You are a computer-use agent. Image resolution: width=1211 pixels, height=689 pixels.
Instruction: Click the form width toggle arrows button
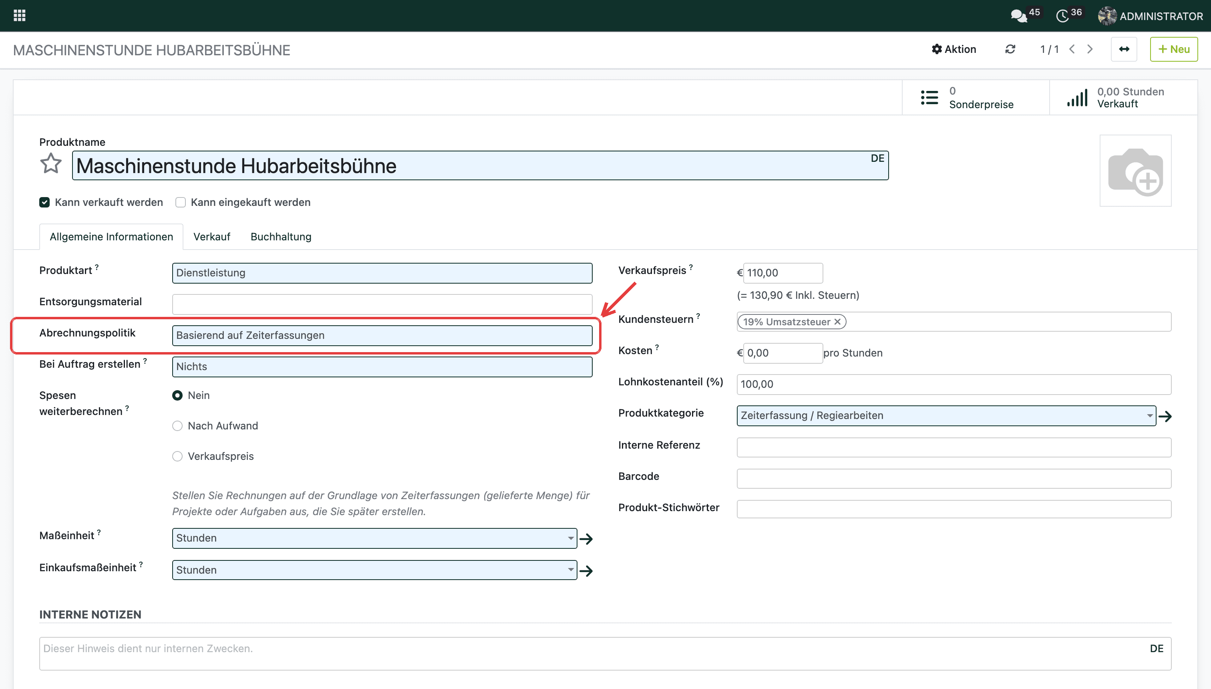click(1124, 49)
